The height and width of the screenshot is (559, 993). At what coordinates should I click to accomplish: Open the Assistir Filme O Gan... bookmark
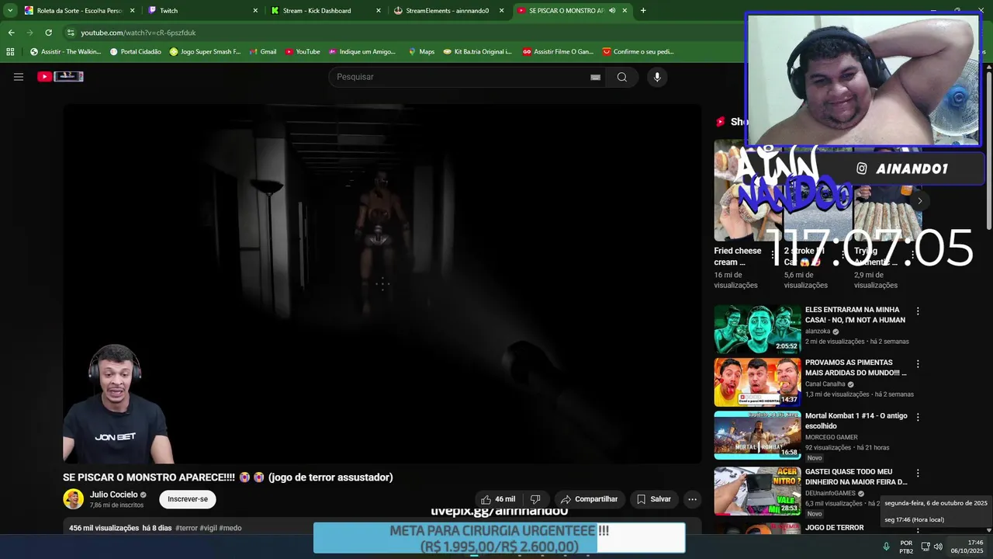pyautogui.click(x=558, y=52)
